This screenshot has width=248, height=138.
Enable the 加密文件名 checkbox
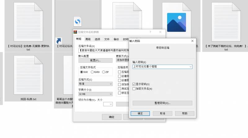(x=134, y=88)
